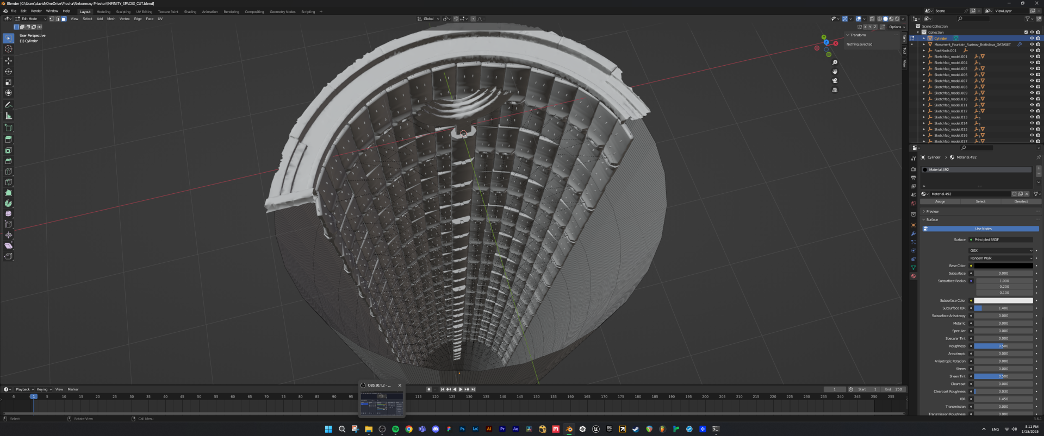Switch perspective/orthographic grid gizmo
The width and height of the screenshot is (1044, 436).
[835, 90]
